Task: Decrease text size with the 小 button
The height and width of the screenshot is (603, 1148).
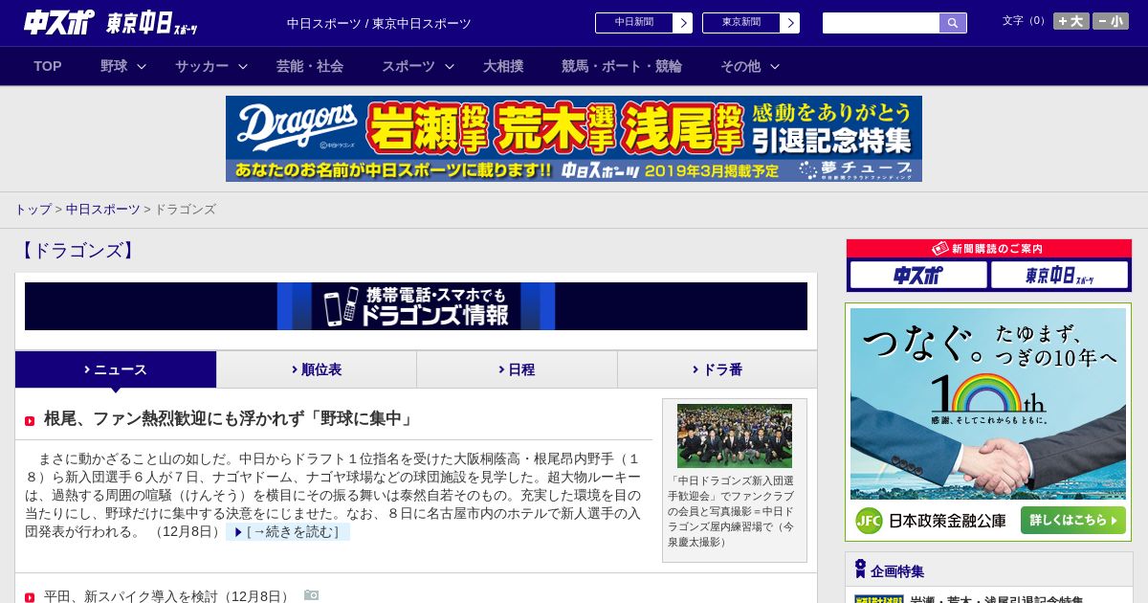Action: [x=1111, y=21]
